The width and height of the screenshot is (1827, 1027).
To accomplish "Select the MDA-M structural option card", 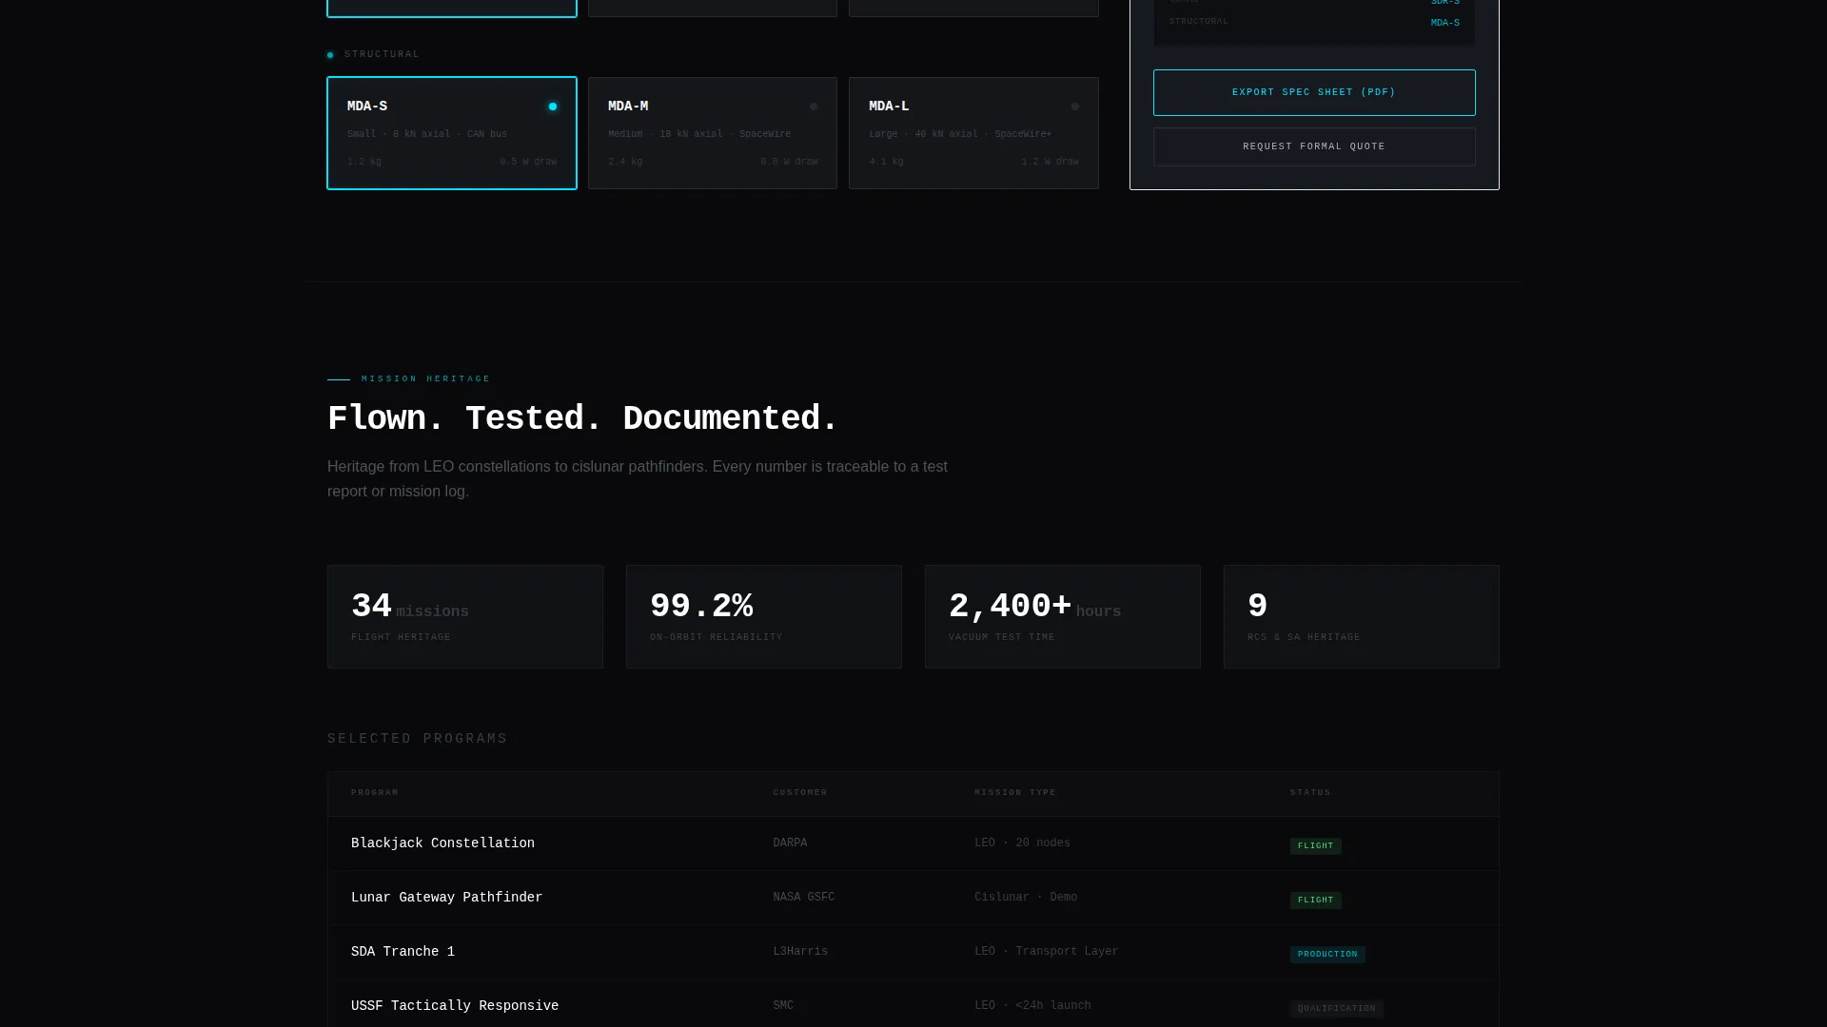I will [x=712, y=133].
